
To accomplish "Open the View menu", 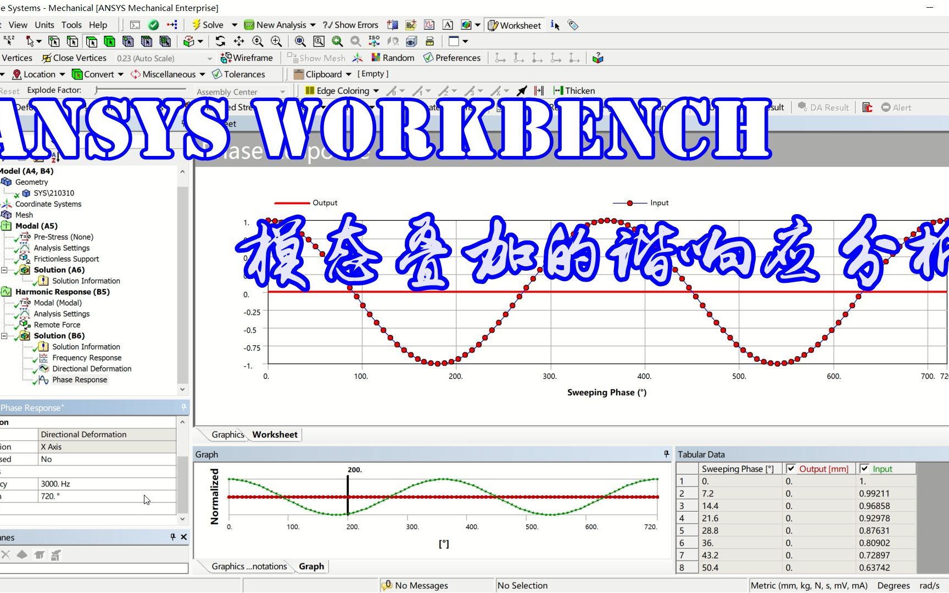I will [x=18, y=25].
